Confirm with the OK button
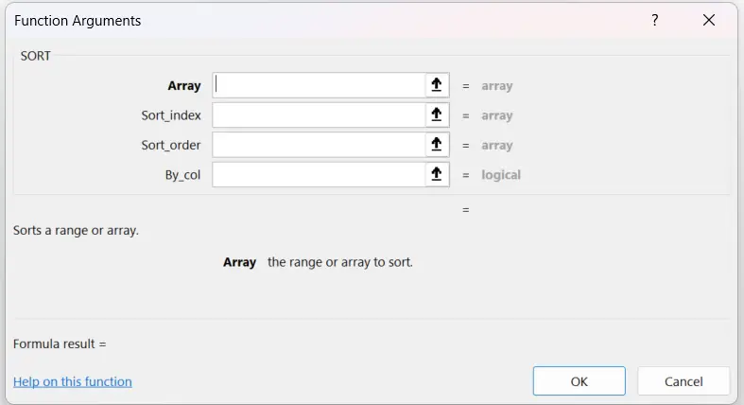744x405 pixels. pos(579,380)
